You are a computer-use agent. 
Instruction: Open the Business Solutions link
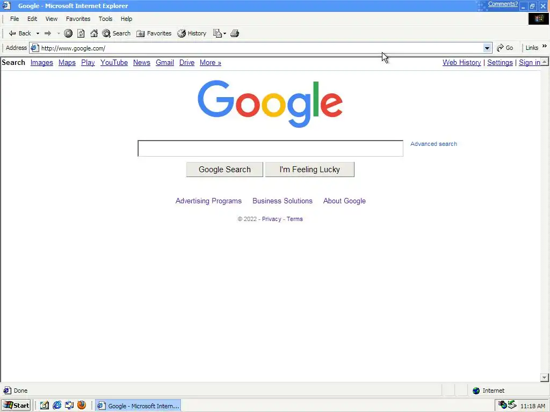click(x=283, y=201)
